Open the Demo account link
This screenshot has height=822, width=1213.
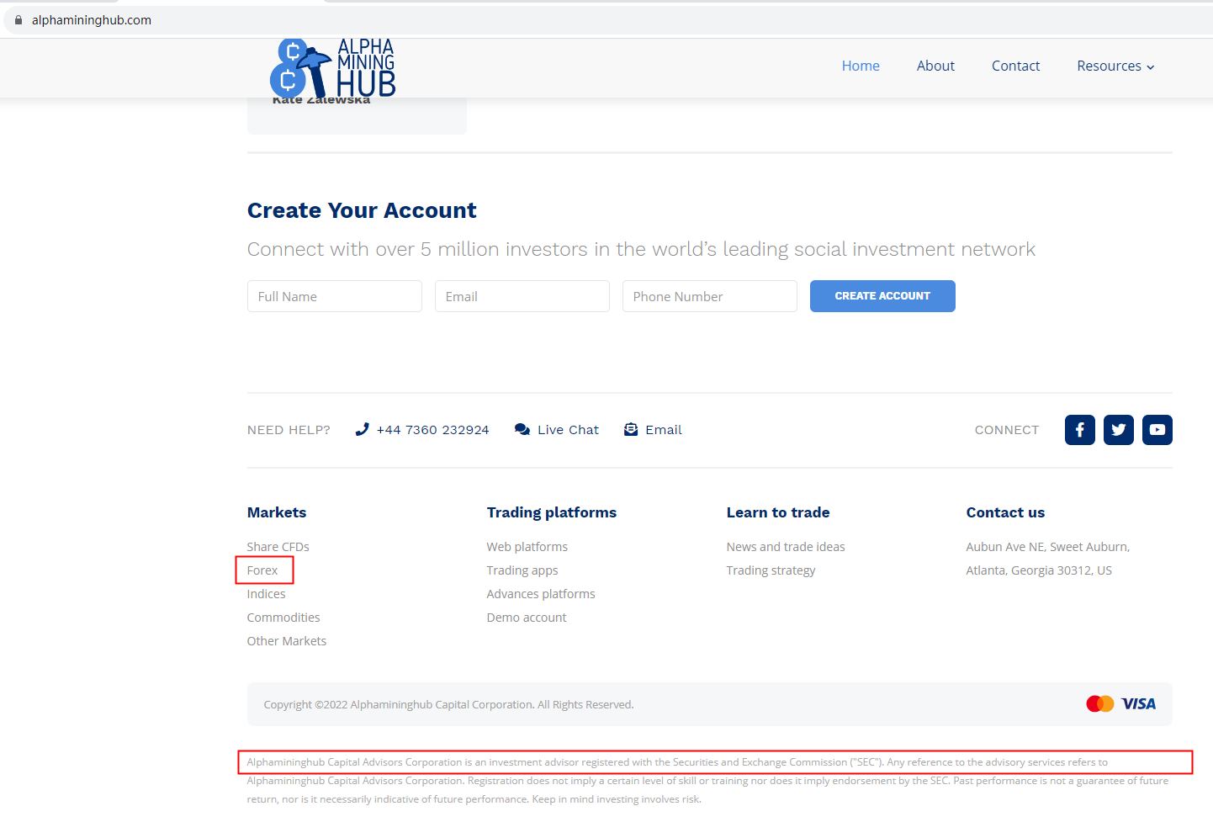(527, 618)
